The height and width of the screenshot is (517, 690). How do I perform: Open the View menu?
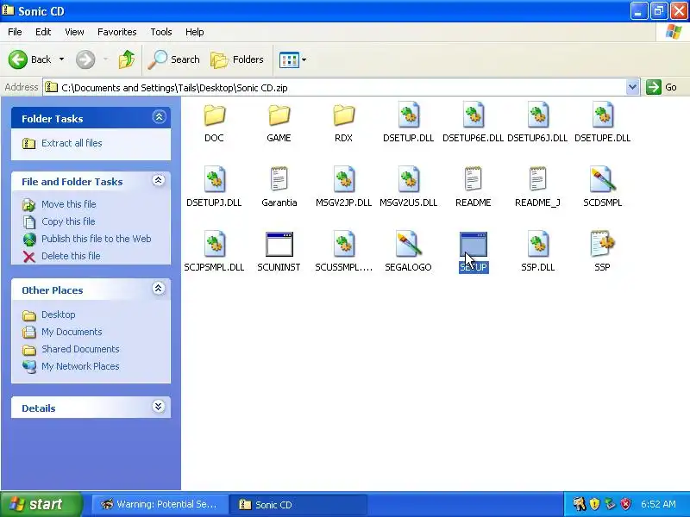[x=74, y=32]
